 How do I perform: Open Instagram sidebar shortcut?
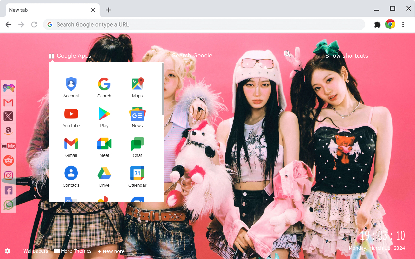(x=8, y=175)
